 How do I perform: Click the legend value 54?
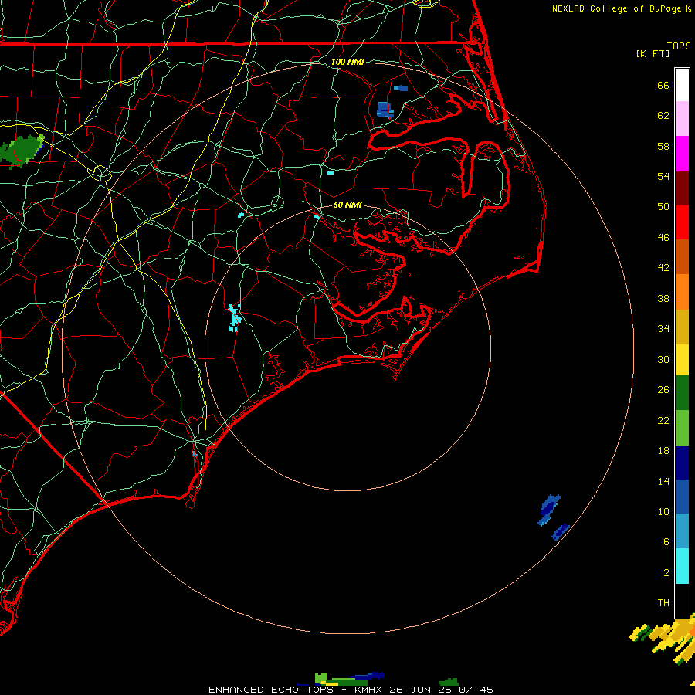(x=663, y=176)
